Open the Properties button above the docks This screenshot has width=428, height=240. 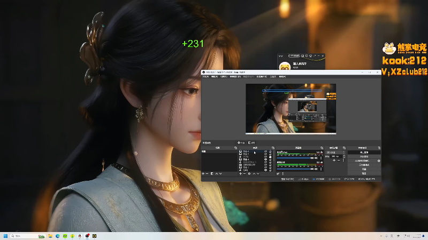pyautogui.click(x=241, y=142)
